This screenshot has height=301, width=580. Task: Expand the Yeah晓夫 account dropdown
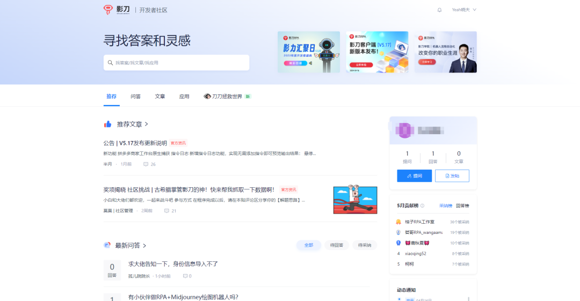click(x=464, y=10)
